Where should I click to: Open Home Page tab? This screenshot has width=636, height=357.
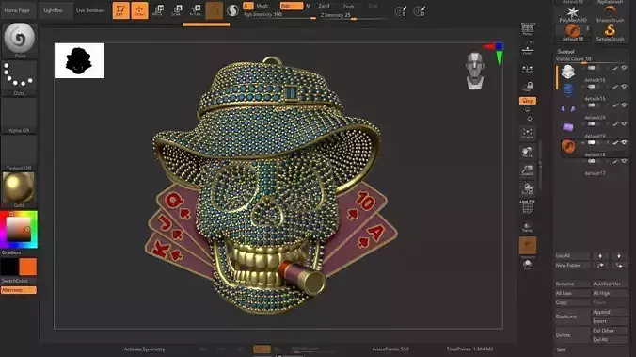tap(17, 10)
